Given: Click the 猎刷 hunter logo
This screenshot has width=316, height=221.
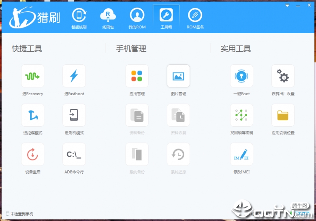Looking at the screenshot, I should point(35,17).
